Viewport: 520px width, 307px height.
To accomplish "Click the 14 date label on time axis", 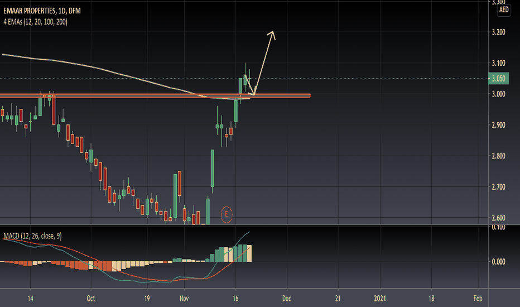I will [30, 299].
